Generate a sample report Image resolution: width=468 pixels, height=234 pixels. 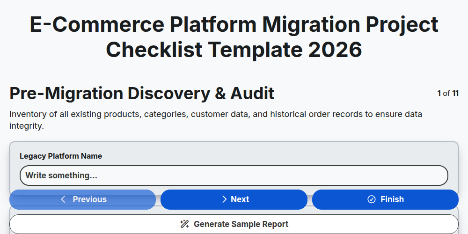click(234, 224)
